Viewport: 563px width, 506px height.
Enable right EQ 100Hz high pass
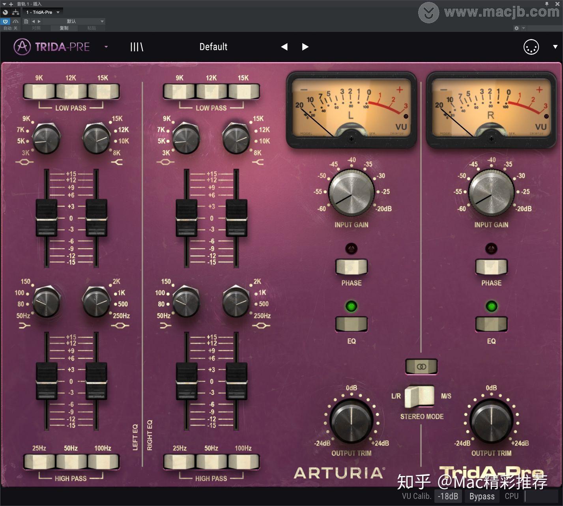(x=243, y=462)
